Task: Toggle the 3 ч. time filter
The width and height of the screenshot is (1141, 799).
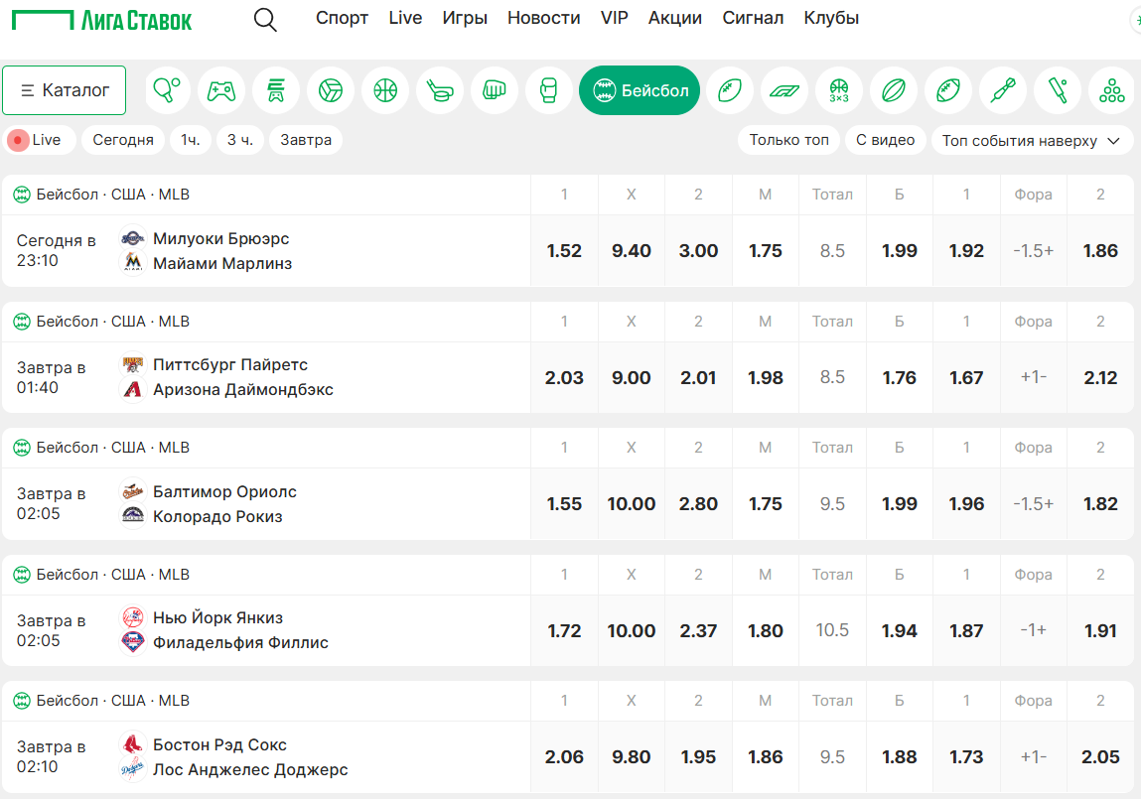Action: coord(240,140)
